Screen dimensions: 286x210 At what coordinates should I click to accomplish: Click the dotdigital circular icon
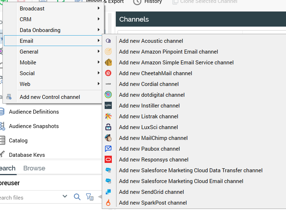[x=108, y=95]
